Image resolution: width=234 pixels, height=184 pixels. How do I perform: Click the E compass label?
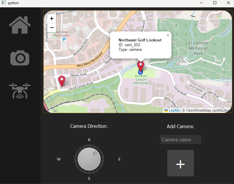[x=120, y=159]
